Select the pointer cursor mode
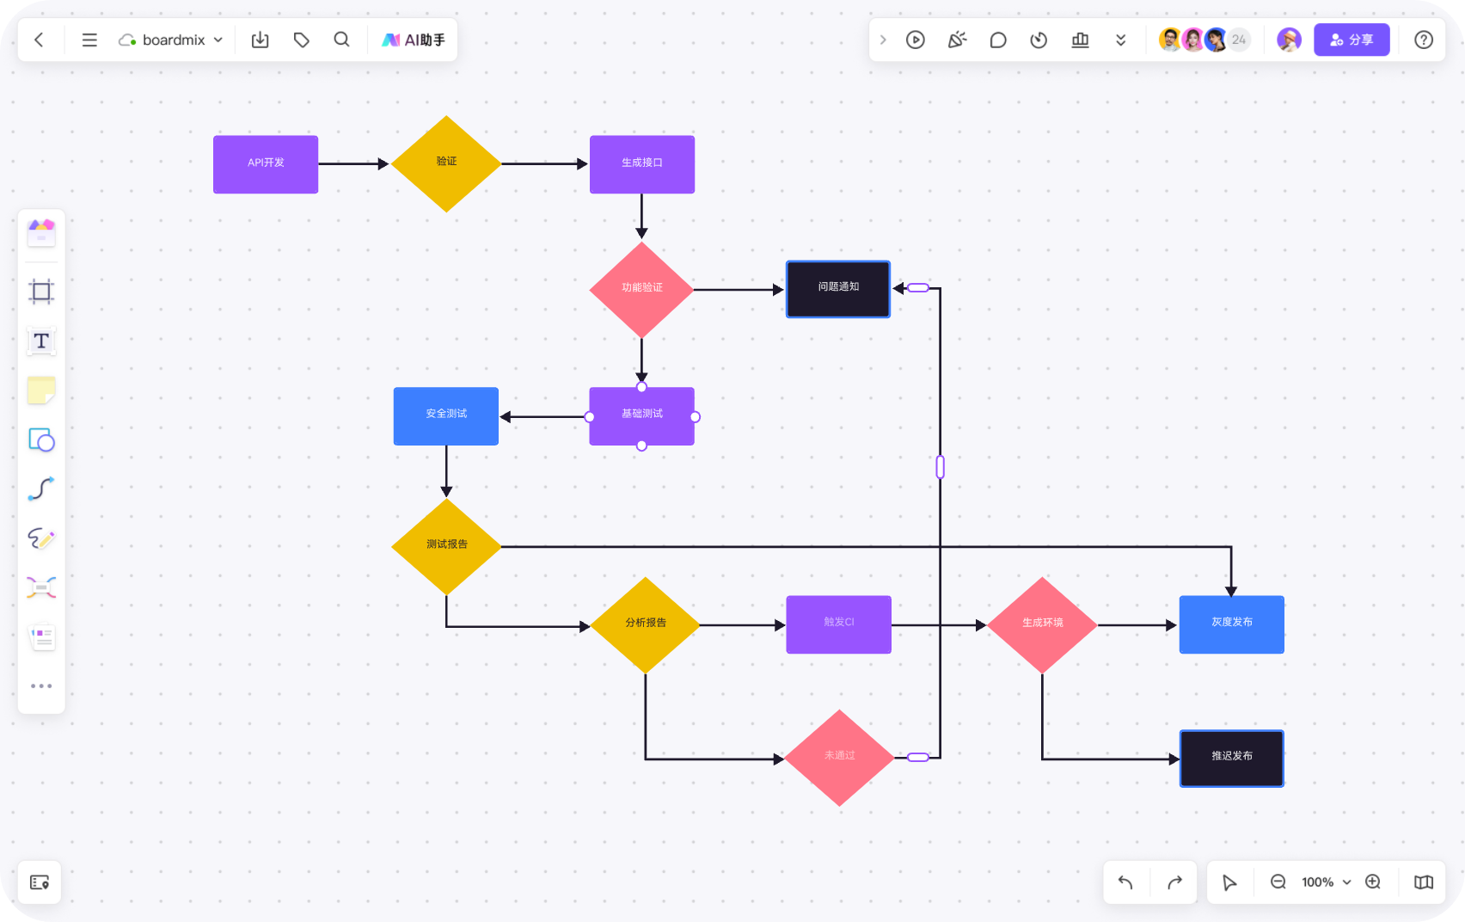The height and width of the screenshot is (922, 1465). coord(1229,882)
